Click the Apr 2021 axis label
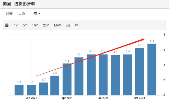 pyautogui.click(x=67, y=98)
